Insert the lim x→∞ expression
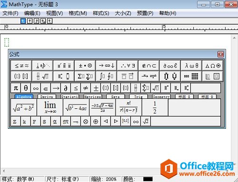The image size is (238, 182). coord(50,107)
